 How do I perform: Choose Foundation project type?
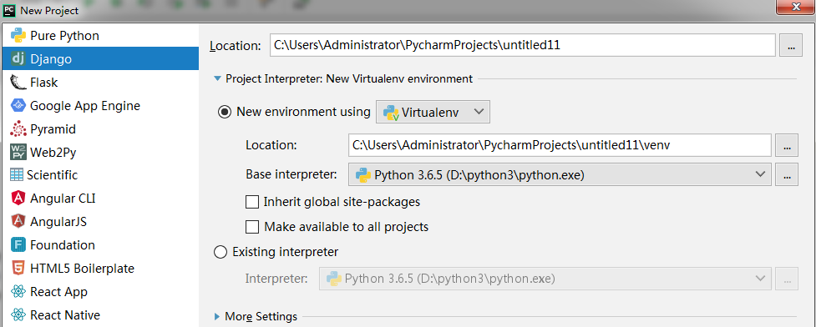click(100, 245)
